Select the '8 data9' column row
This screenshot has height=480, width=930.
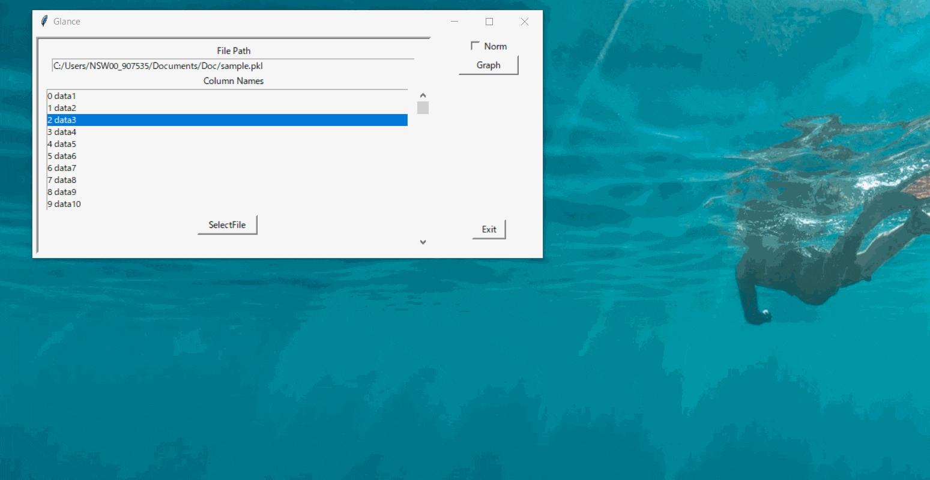coord(228,192)
